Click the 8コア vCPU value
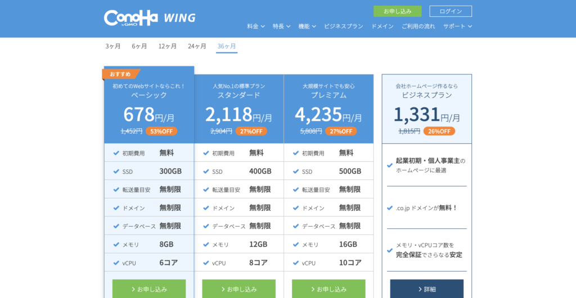This screenshot has height=298, width=576. tap(259, 263)
